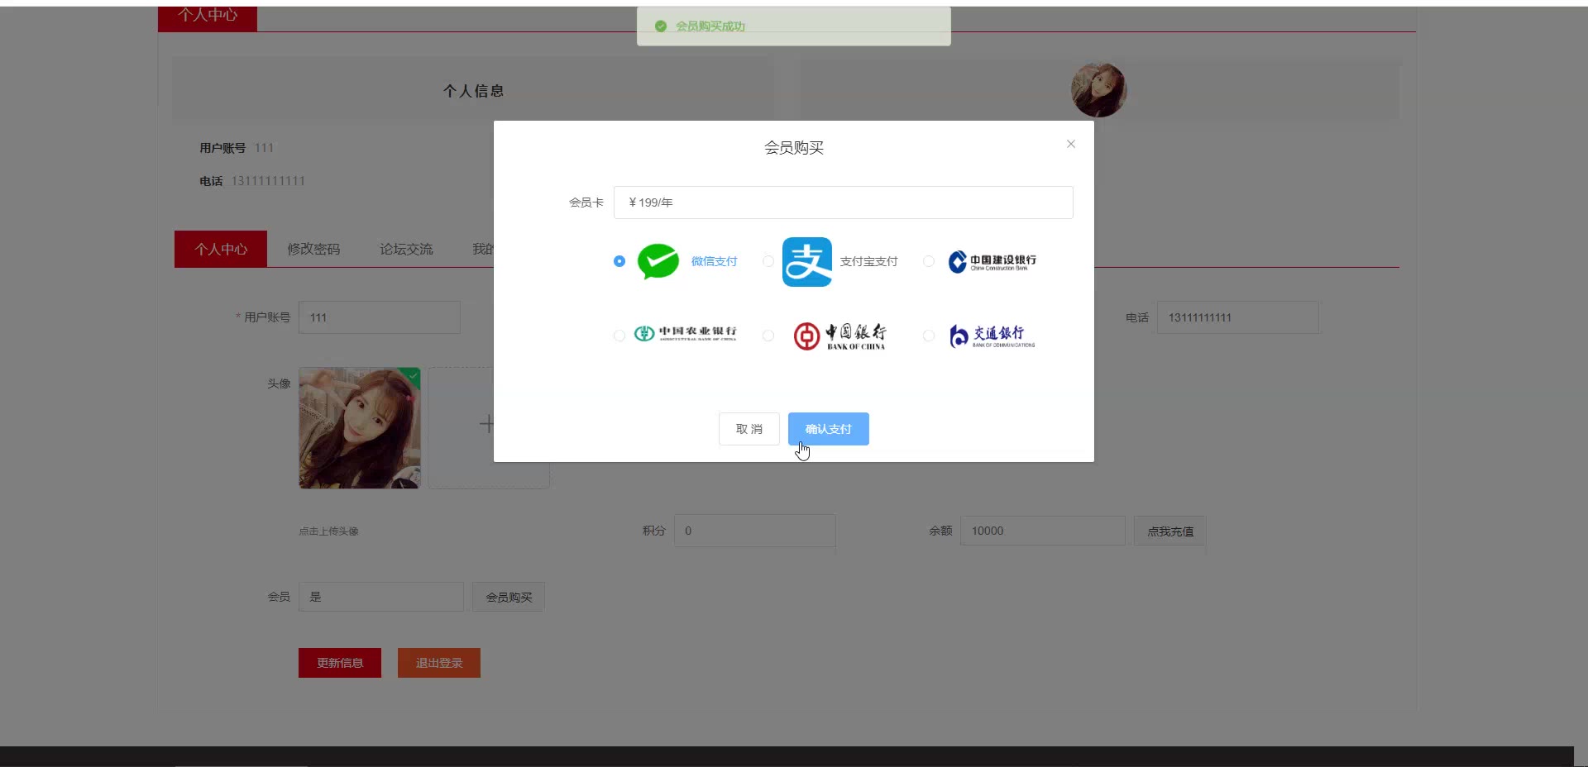Click the round profile avatar at top

(x=1099, y=90)
